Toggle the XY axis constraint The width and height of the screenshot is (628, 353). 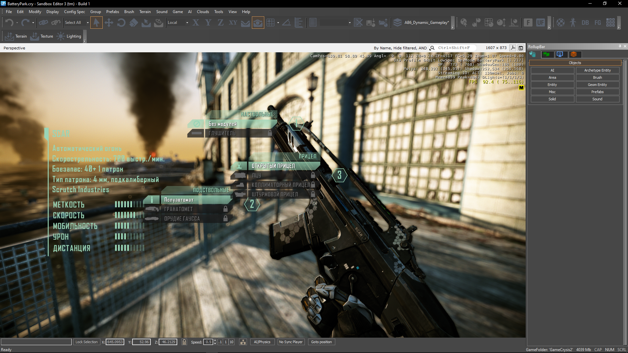233,23
